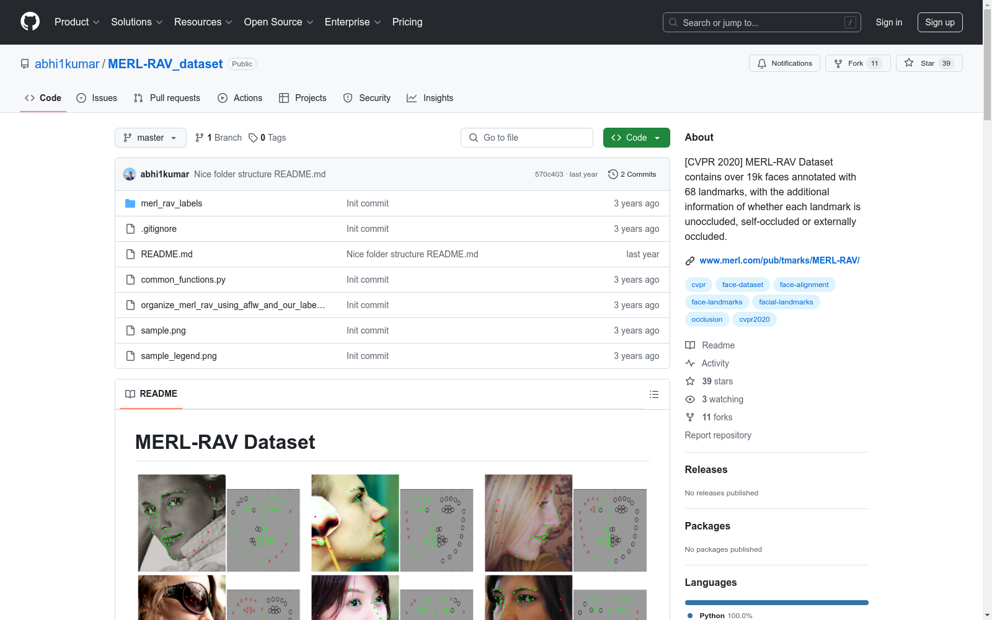Screen dimensions: 992x620
Task: Click the Readme book icon in About
Action: click(x=690, y=345)
